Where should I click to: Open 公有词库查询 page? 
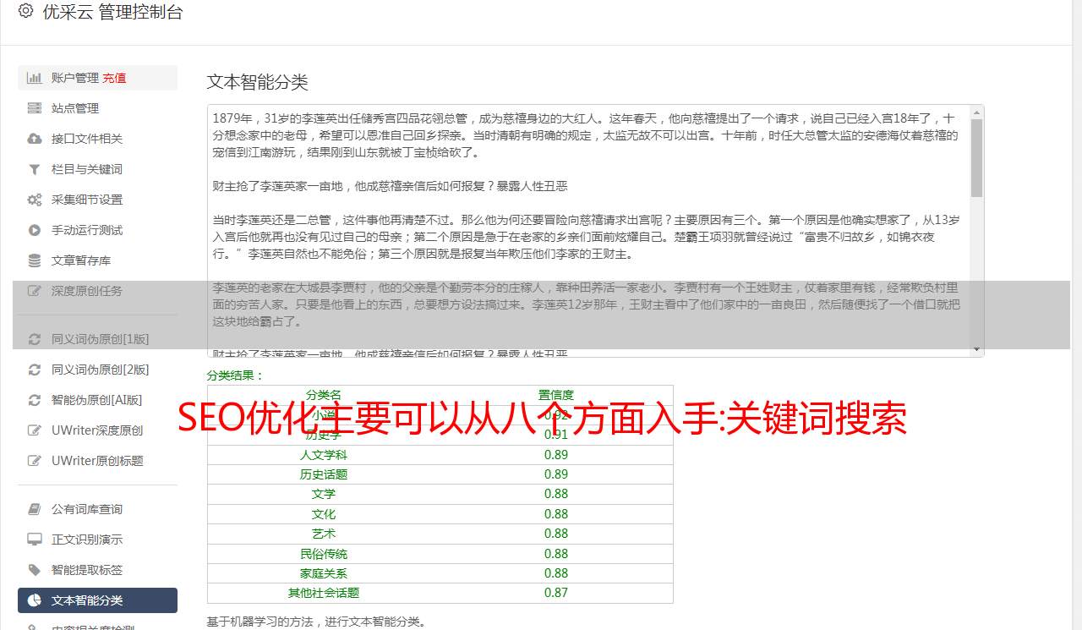(97, 509)
